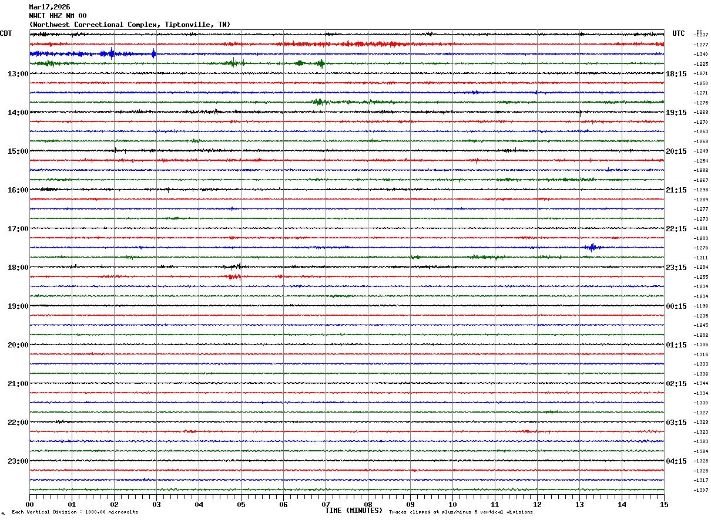
Task: Click the DC offset value -1327
Action: pyautogui.click(x=701, y=413)
